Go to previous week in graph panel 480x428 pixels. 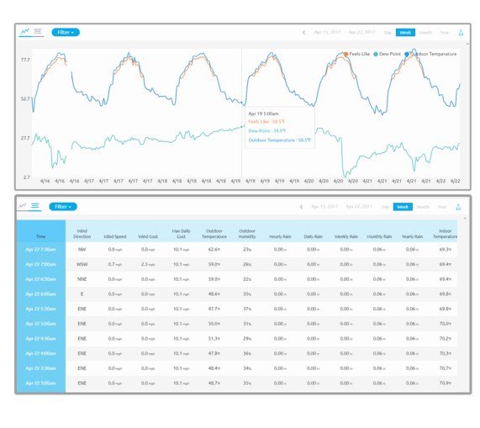[303, 32]
